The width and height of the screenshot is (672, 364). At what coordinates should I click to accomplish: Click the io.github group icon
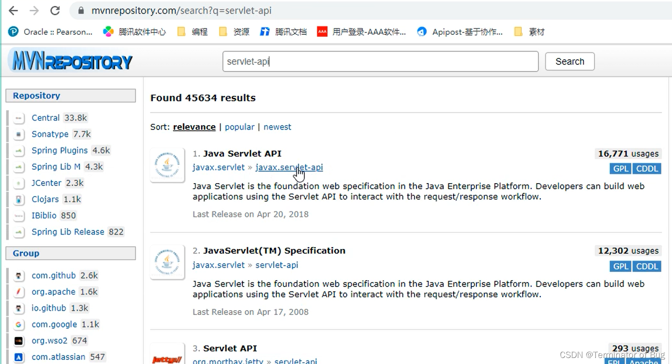click(19, 308)
